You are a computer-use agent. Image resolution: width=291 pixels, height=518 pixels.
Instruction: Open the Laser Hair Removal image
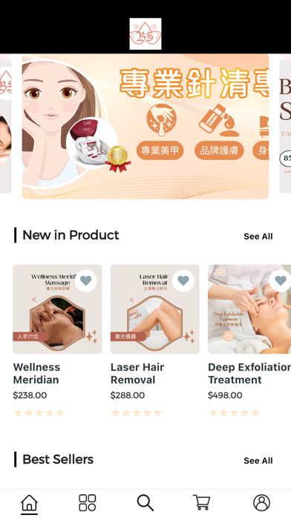tap(155, 309)
